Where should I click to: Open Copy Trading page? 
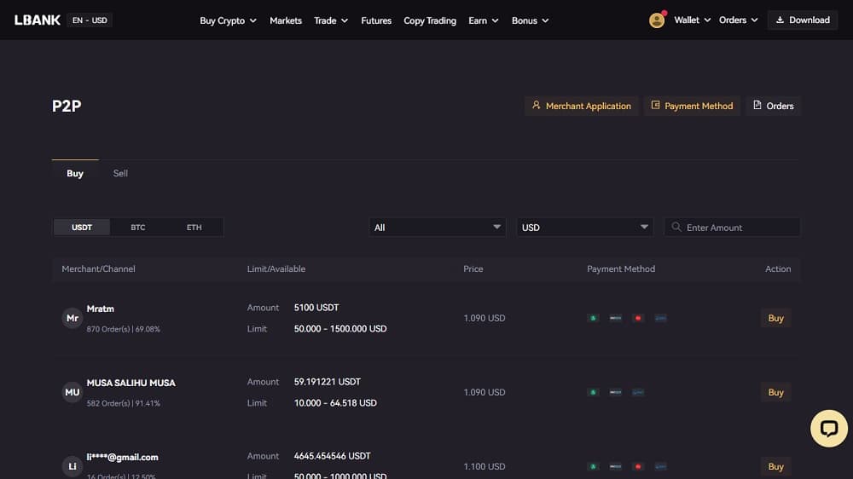click(430, 20)
